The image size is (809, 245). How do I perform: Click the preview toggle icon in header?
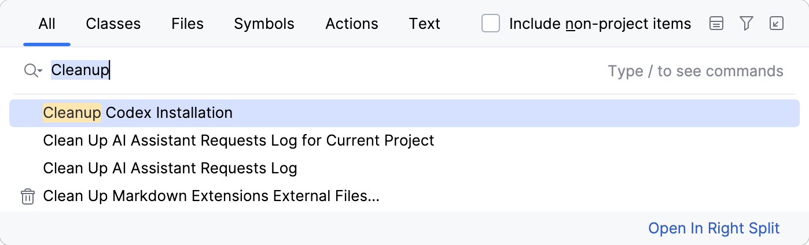pos(716,24)
